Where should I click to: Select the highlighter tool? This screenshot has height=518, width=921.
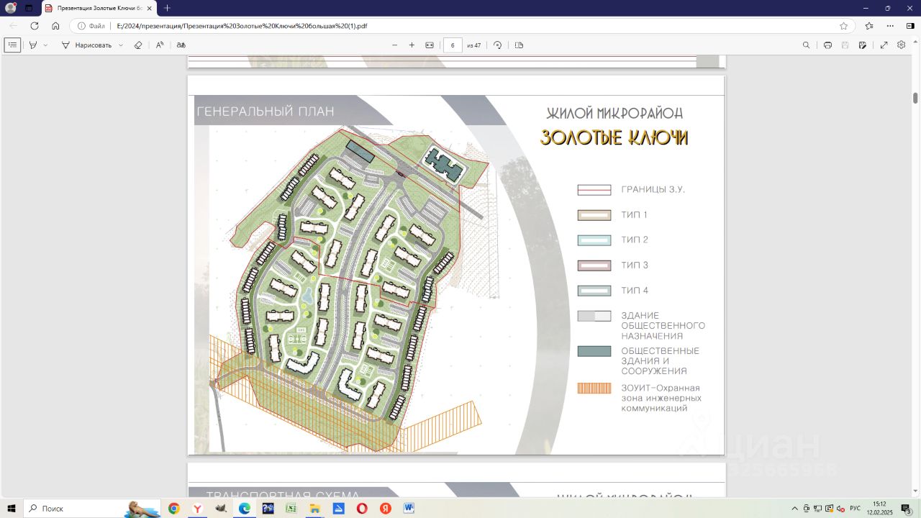click(x=33, y=45)
